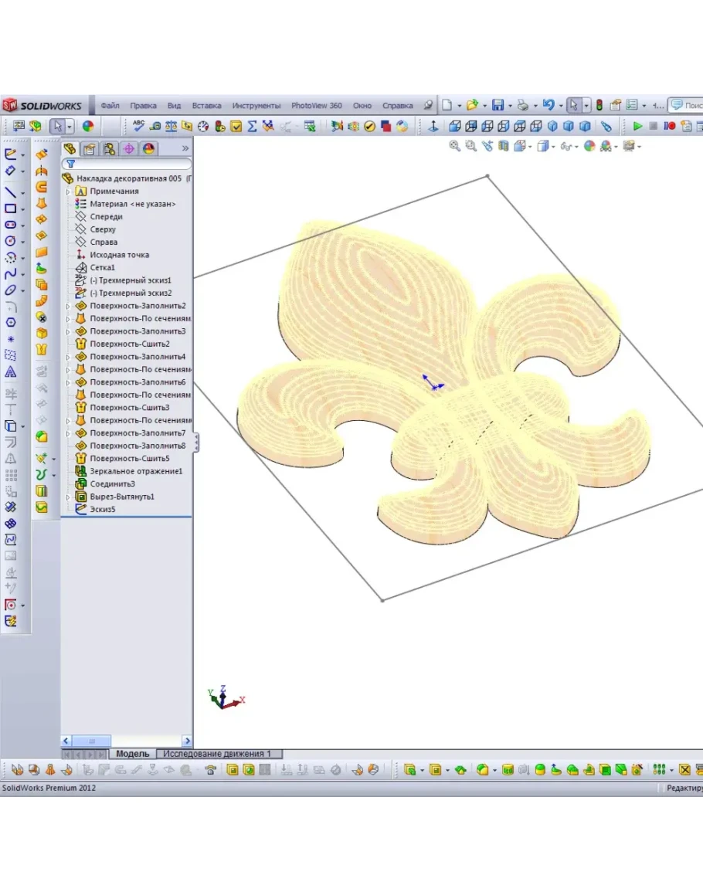
Task: Choose the Polygon sketch tool
Action: (10, 322)
